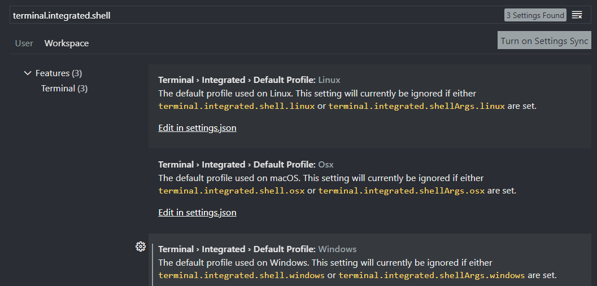Image resolution: width=597 pixels, height=286 pixels.
Task: Focus the settings search input field
Action: click(x=254, y=15)
